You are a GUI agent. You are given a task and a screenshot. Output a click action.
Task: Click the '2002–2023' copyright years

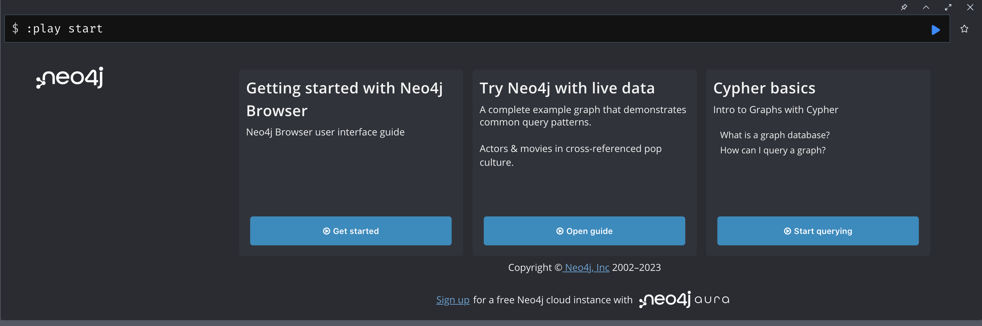[x=636, y=267]
